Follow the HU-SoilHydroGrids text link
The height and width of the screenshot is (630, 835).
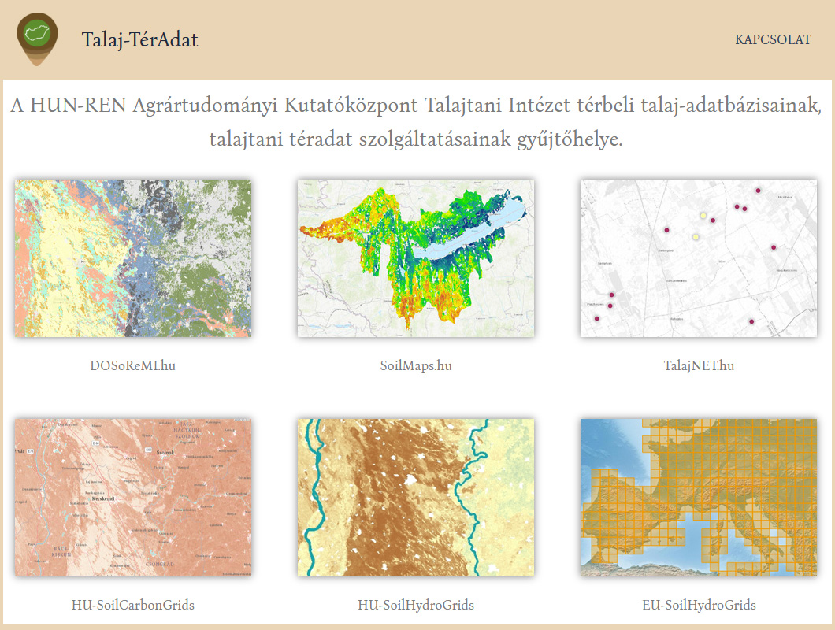tap(416, 605)
